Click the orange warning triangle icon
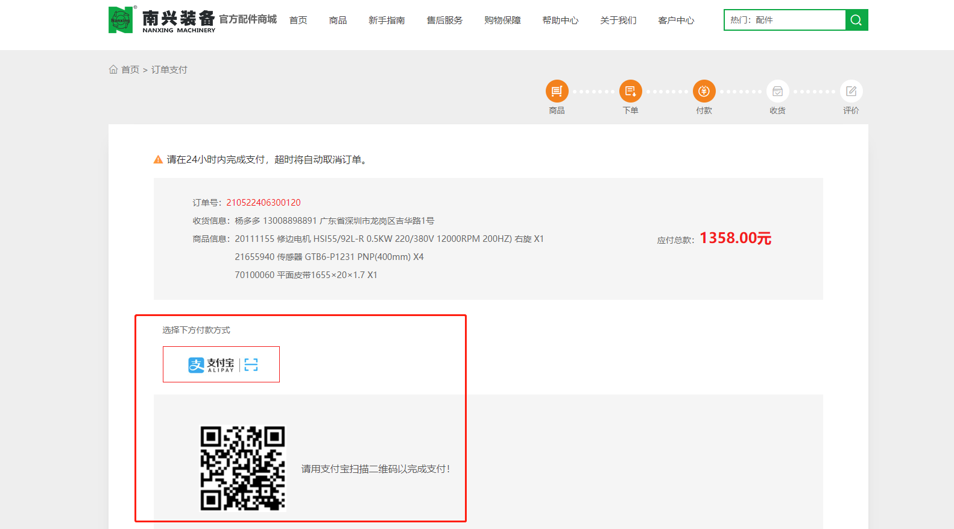Screen dimensions: 954x529 point(158,160)
